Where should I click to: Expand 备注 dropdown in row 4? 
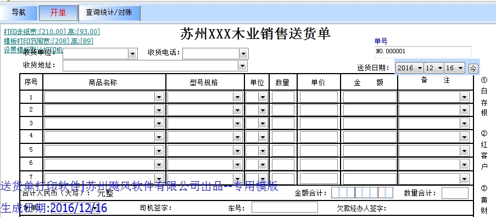(464, 137)
